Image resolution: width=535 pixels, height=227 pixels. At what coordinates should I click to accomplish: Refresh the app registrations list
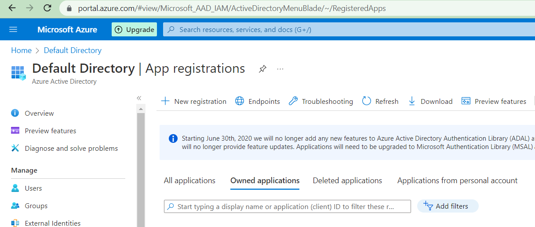[380, 101]
